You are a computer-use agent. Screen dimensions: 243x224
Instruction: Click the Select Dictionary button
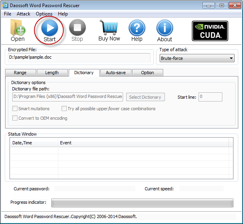145,97
